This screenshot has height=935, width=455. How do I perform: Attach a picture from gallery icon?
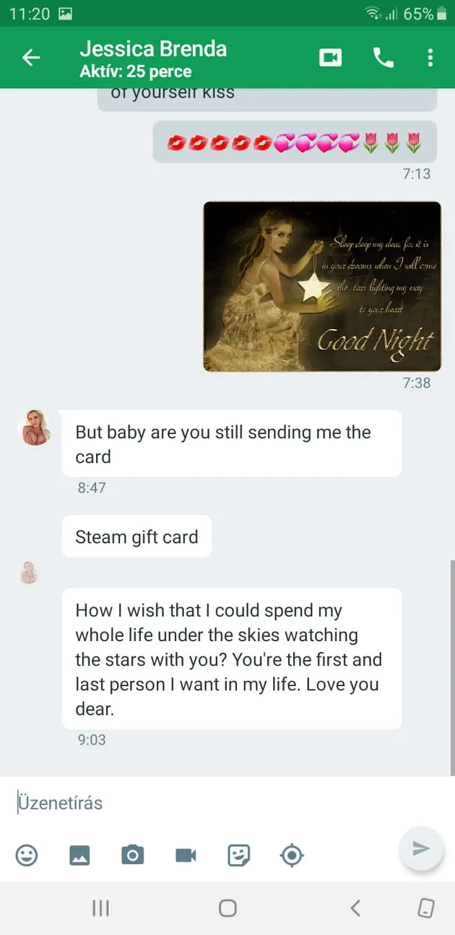coord(79,856)
